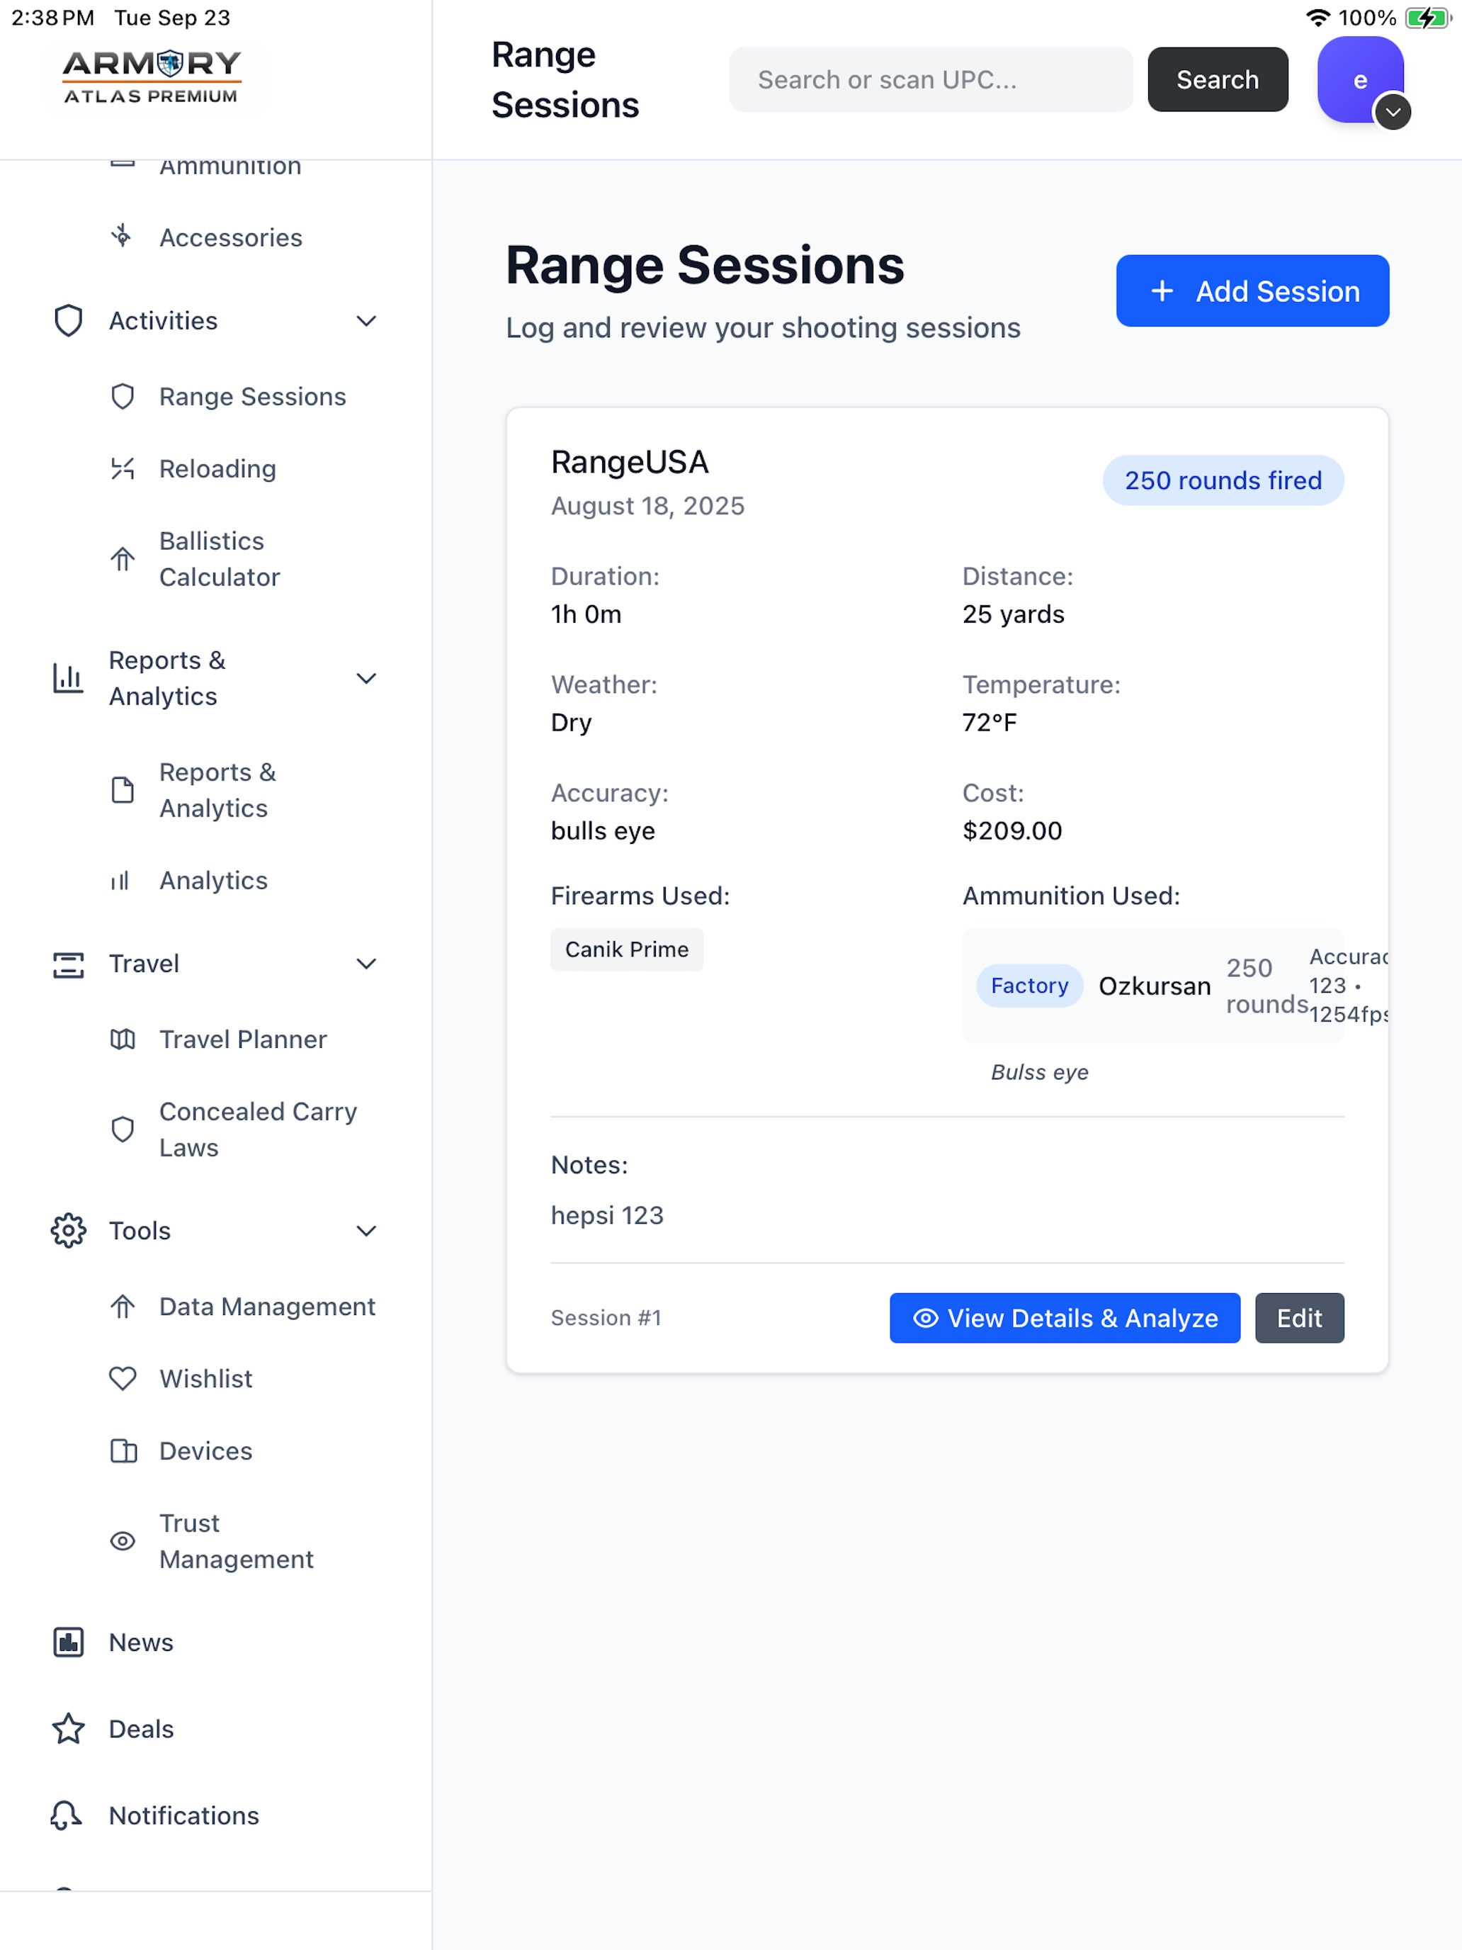Image resolution: width=1462 pixels, height=1950 pixels.
Task: Click the Search or scan UPC field
Action: [x=931, y=79]
